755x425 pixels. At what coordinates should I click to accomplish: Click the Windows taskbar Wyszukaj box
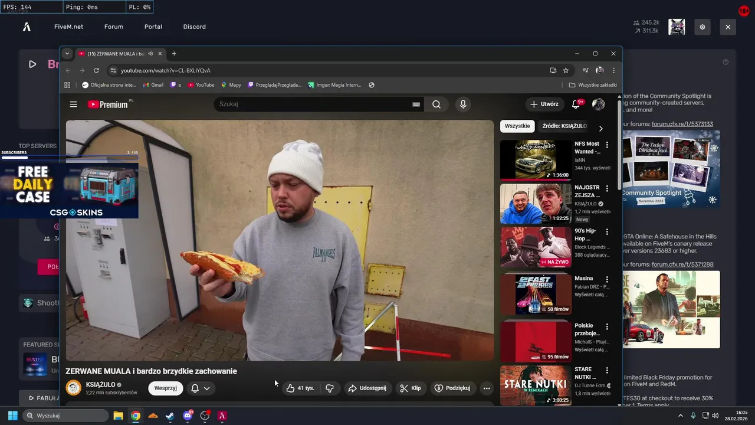pos(65,416)
